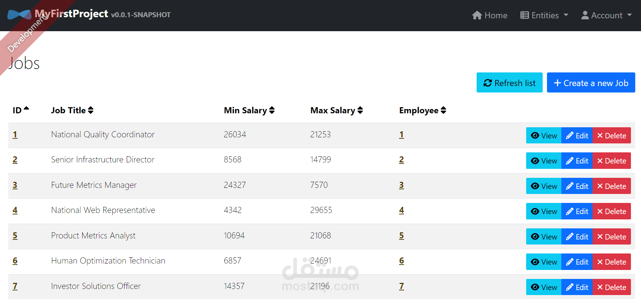
Task: Go to Home in the navigation bar
Action: [490, 15]
